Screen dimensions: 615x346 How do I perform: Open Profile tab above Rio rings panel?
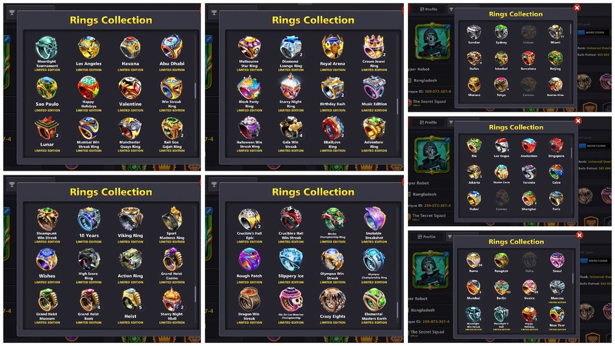[428, 122]
